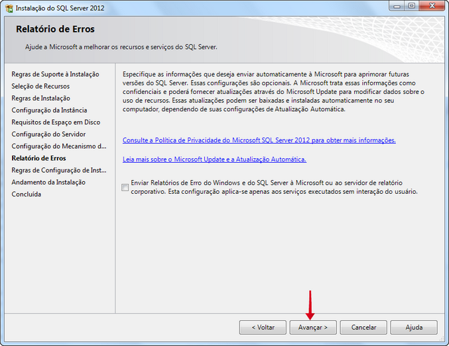
Task: Select the Andamento da Instalação step
Action: point(48,183)
